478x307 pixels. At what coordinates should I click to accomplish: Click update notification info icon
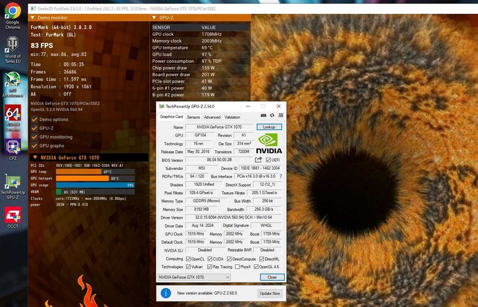[166, 293]
